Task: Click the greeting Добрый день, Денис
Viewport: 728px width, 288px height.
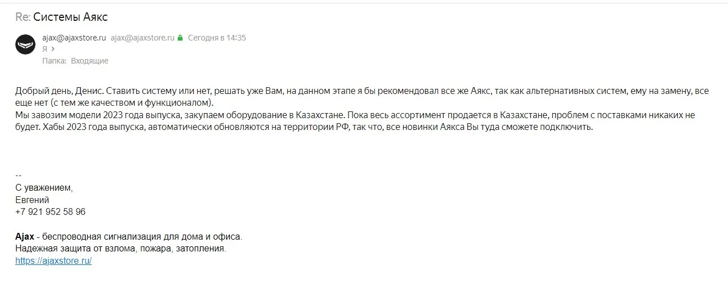Action: pos(59,90)
